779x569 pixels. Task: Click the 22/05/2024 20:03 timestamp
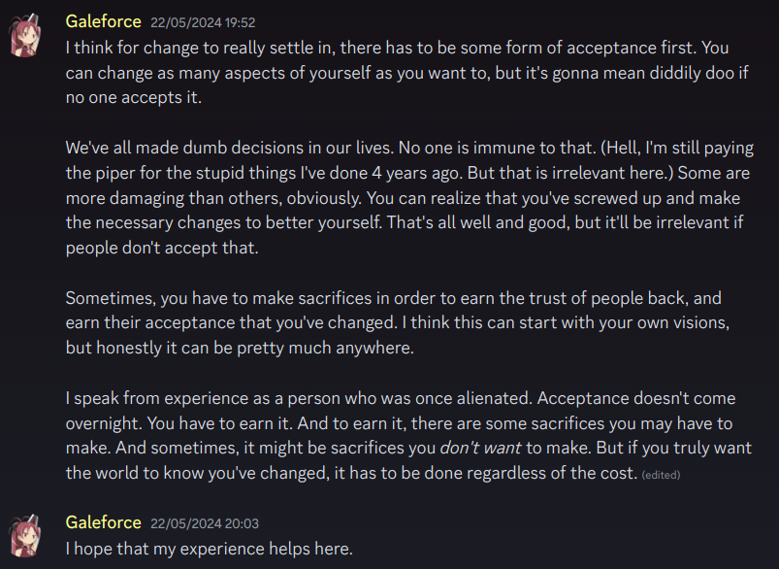click(x=205, y=523)
